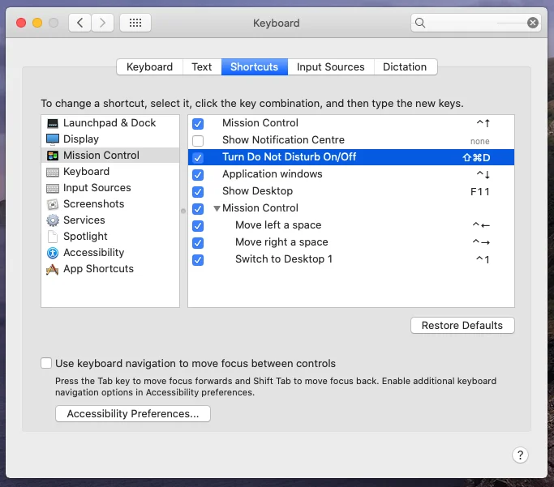The image size is (554, 487).
Task: Disable the top Mission Control shortcut checkbox
Action: pos(198,123)
